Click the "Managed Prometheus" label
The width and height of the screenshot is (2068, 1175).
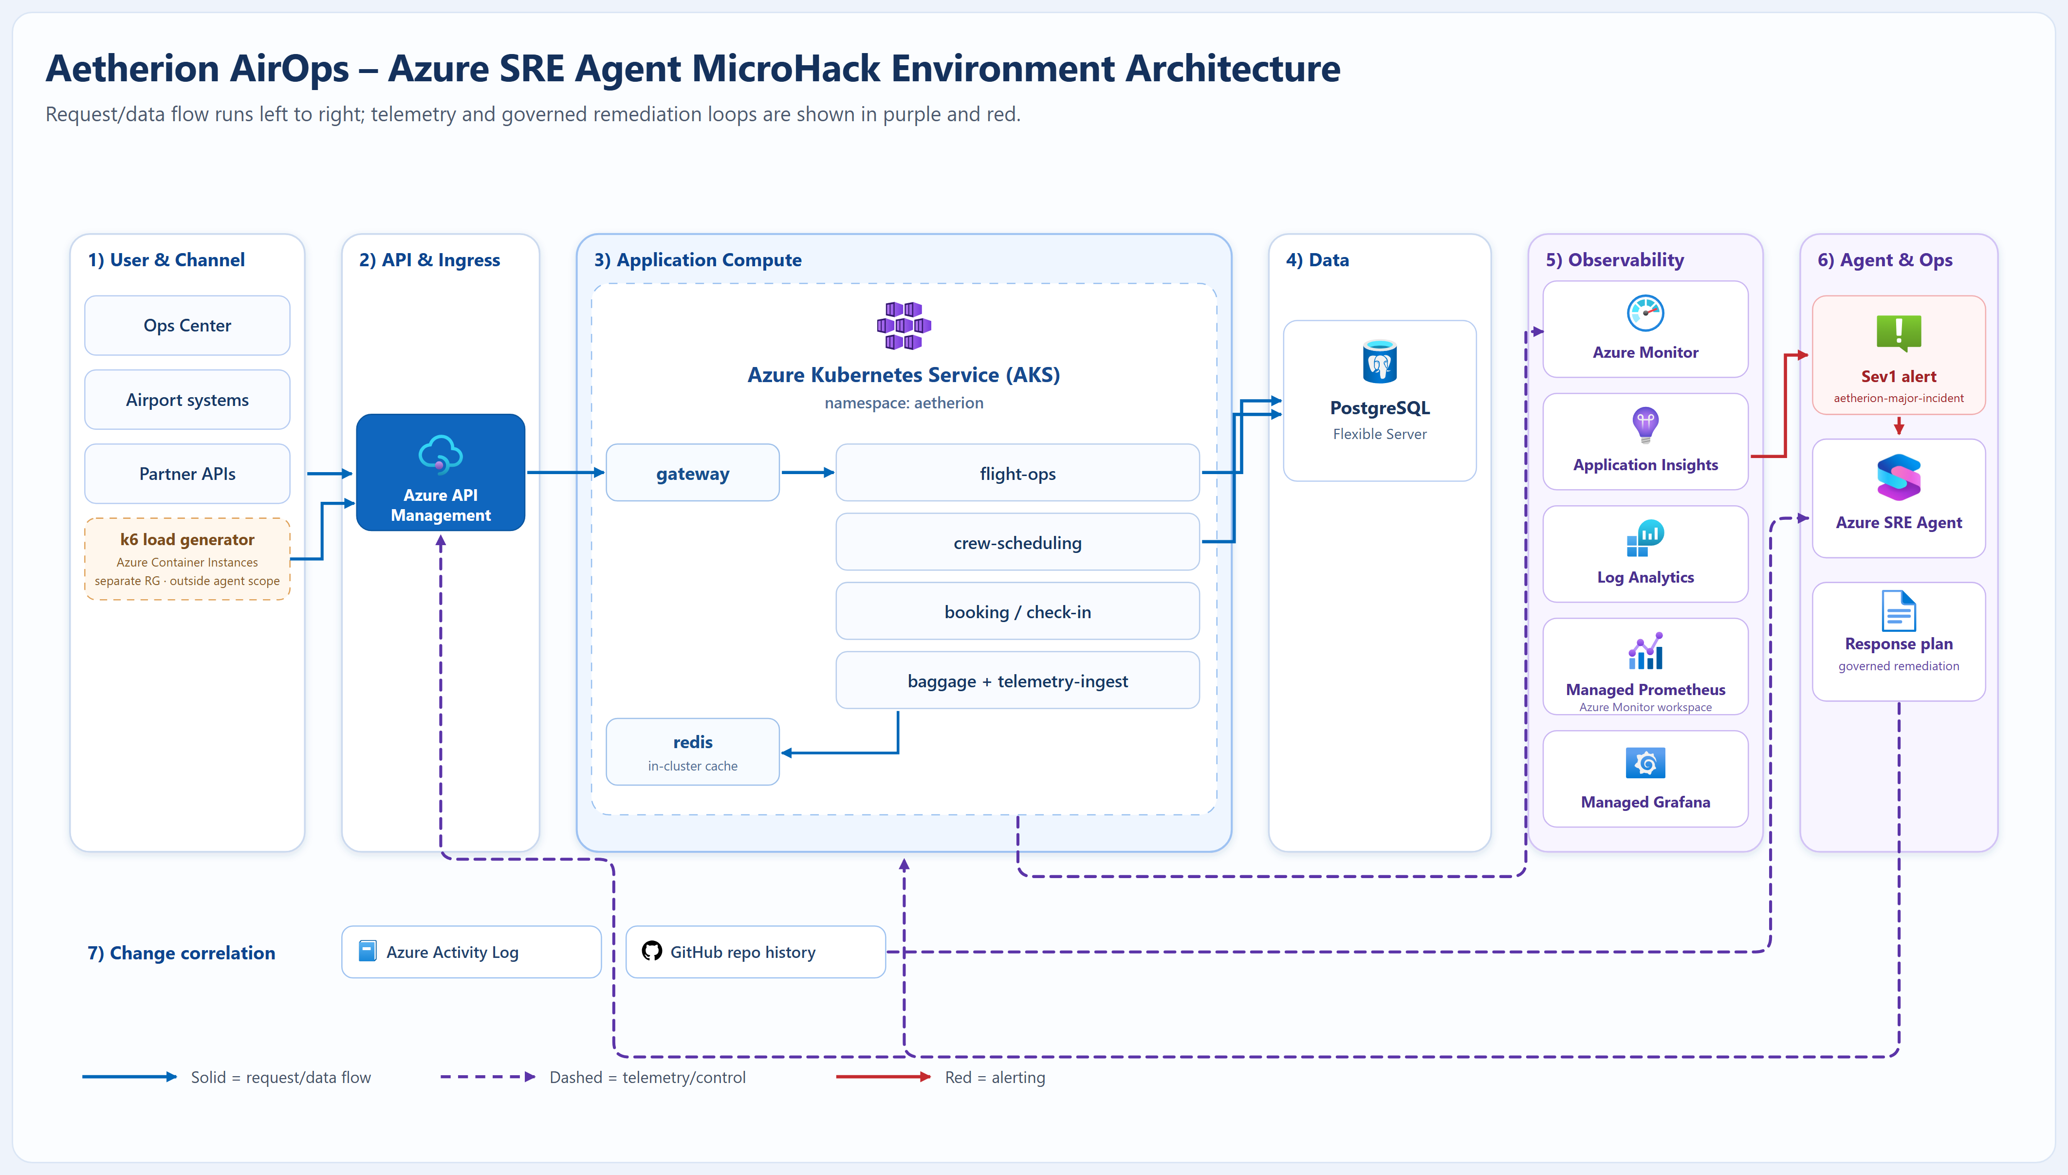(x=1645, y=689)
